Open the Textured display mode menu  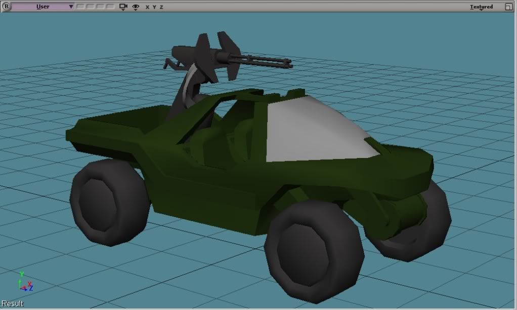[x=482, y=7]
